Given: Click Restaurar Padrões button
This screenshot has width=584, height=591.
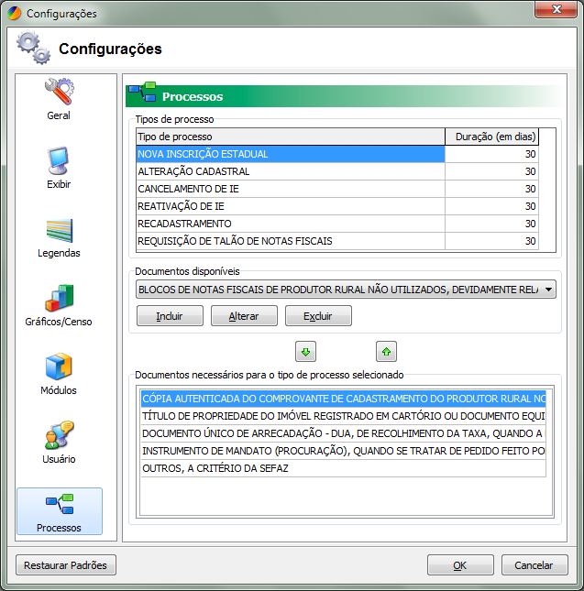Looking at the screenshot, I should (65, 565).
